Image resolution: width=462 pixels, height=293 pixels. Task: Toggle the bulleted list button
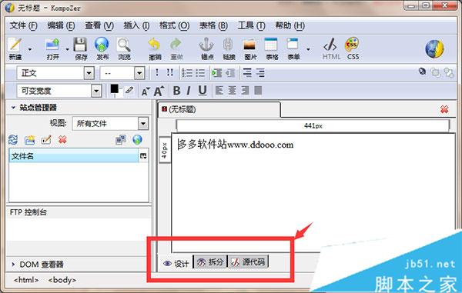199,72
